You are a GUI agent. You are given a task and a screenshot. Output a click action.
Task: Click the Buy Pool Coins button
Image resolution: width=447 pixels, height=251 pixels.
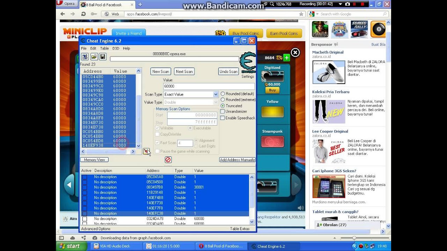[246, 33]
